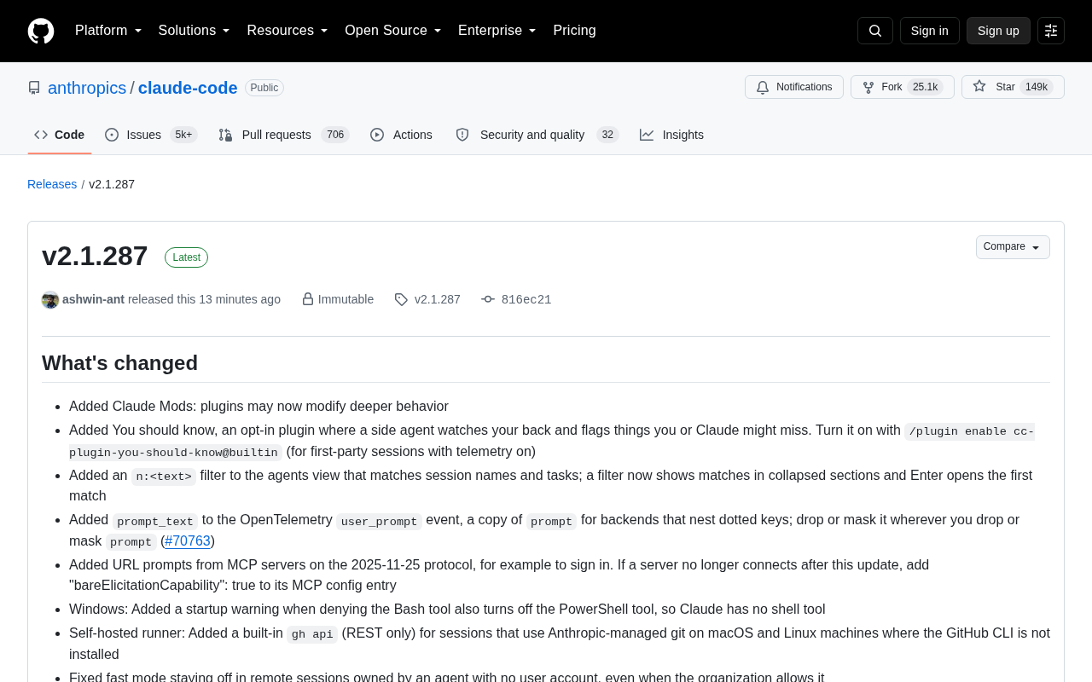Open the anthropics organization link
1092x682 pixels.
[87, 88]
